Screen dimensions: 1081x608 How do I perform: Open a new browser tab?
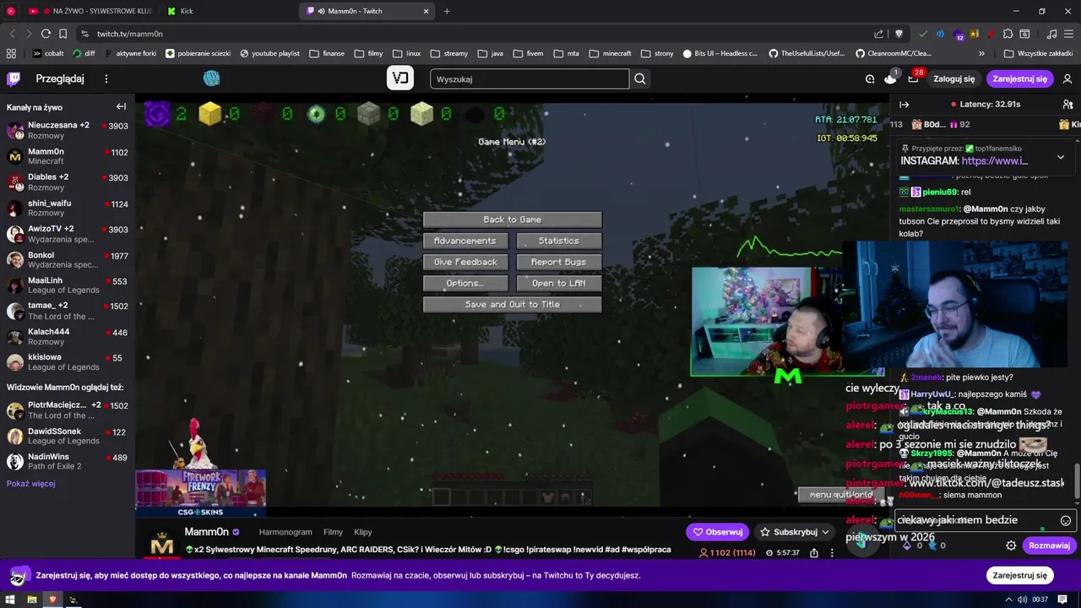point(447,11)
